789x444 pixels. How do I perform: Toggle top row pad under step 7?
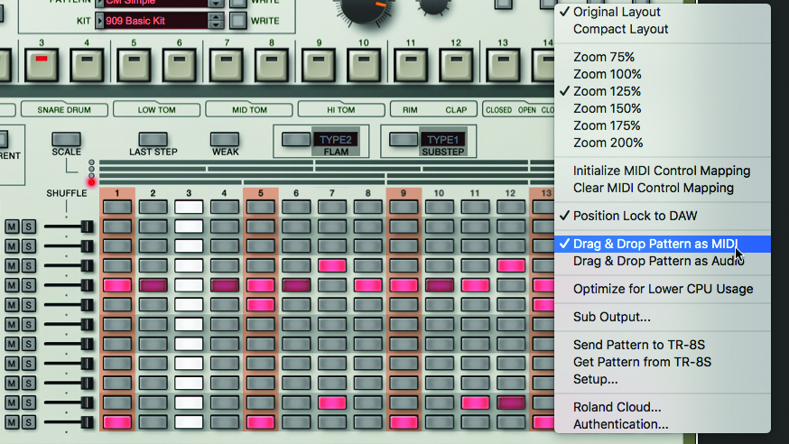pyautogui.click(x=332, y=207)
